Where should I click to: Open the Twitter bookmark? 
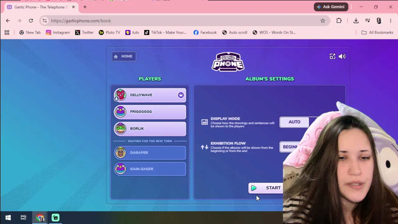(x=84, y=32)
